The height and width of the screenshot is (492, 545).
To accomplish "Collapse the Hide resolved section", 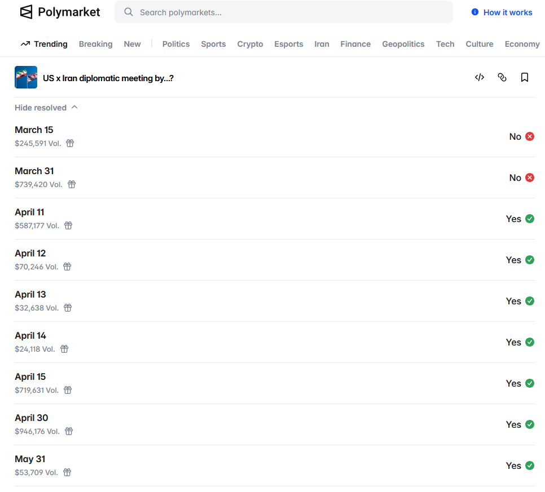I will pyautogui.click(x=46, y=108).
